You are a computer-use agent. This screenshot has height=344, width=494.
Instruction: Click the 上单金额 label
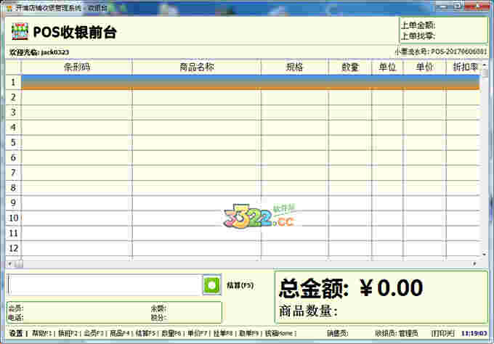(418, 25)
